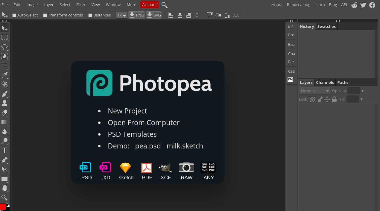Open the Image menu
Viewport: 380px width, 211px height.
pos(32,4)
